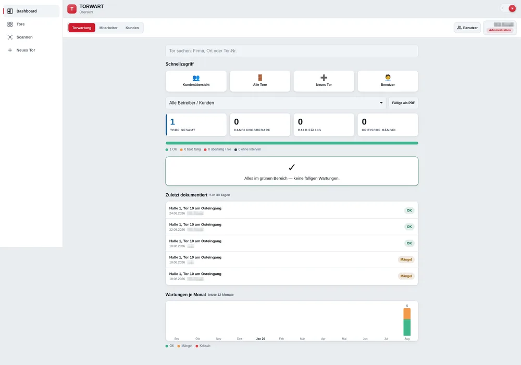The image size is (521, 365).
Task: Click the Neues Tor plus card in Schnellzugriff
Action: pos(324,81)
